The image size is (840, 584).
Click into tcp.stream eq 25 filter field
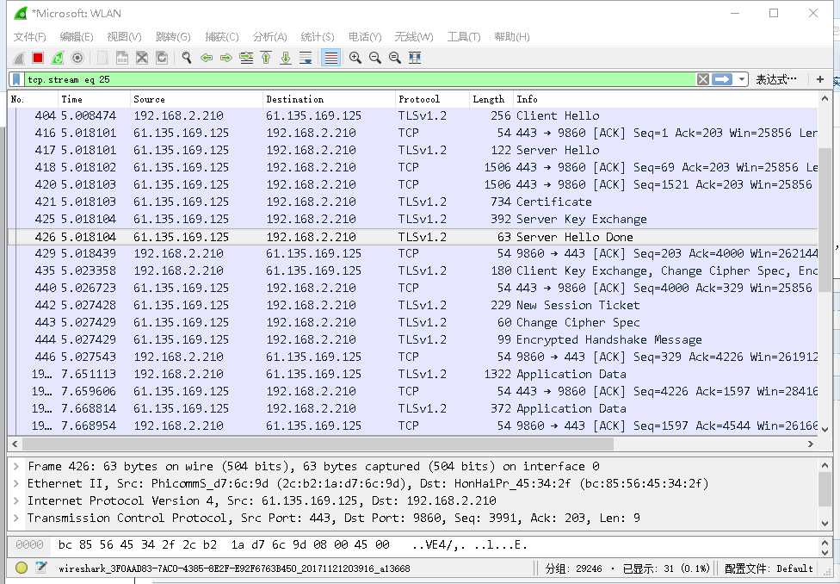(x=359, y=79)
